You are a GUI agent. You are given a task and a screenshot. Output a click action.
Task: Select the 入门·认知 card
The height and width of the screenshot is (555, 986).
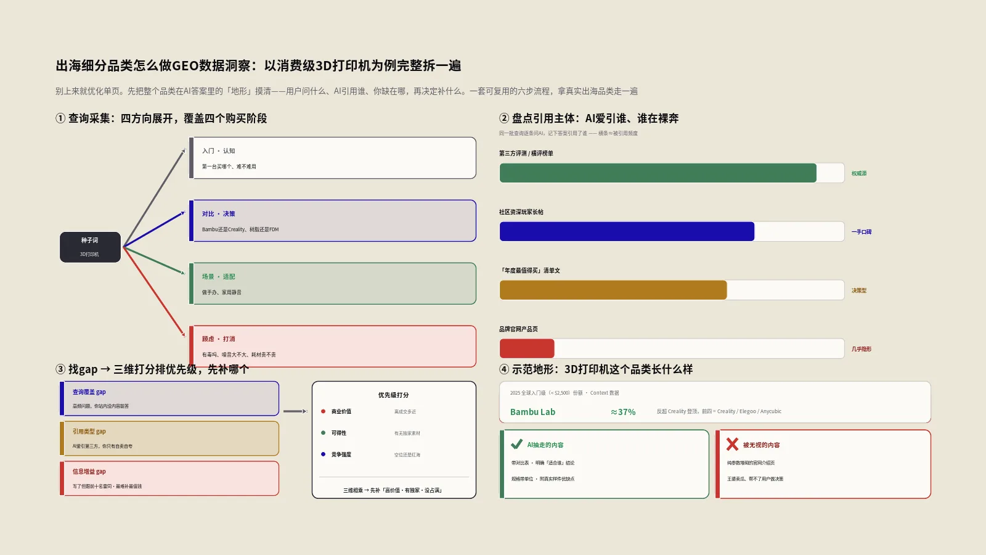[x=333, y=158]
